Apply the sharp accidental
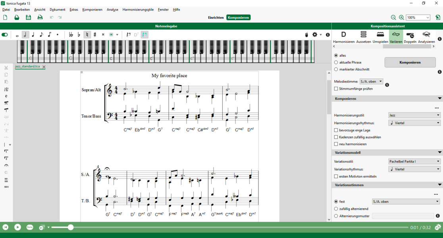 95,35
